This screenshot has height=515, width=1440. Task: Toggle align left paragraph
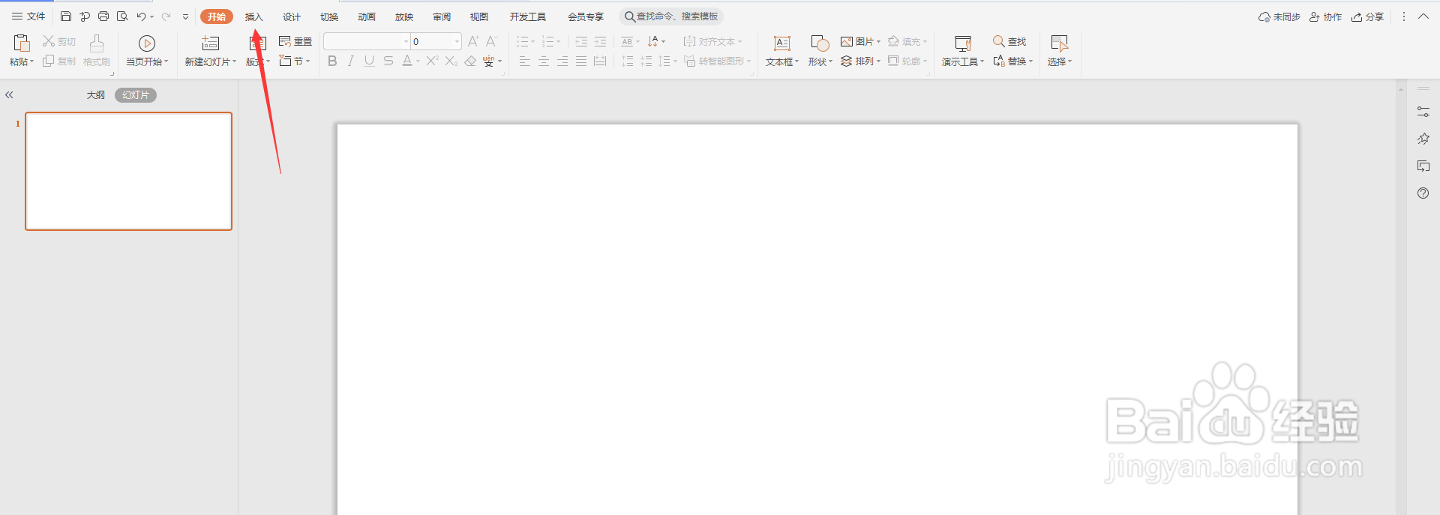point(525,61)
